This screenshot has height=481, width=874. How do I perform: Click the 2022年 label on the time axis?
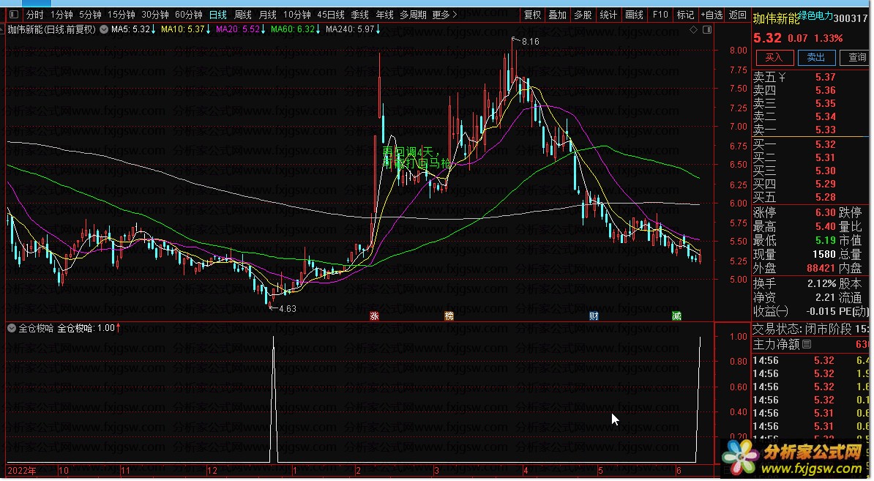pyautogui.click(x=22, y=471)
